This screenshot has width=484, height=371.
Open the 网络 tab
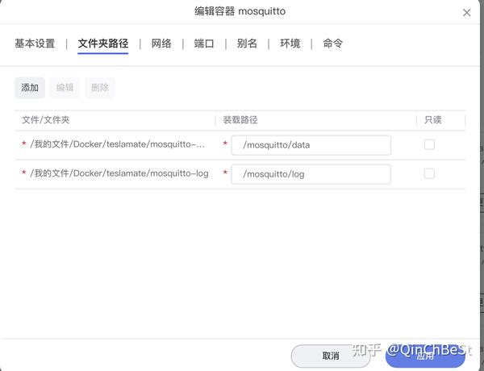(161, 44)
